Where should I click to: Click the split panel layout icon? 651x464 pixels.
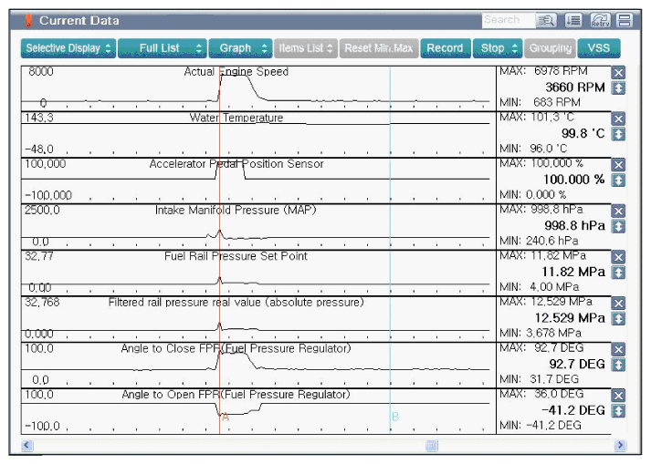point(625,20)
